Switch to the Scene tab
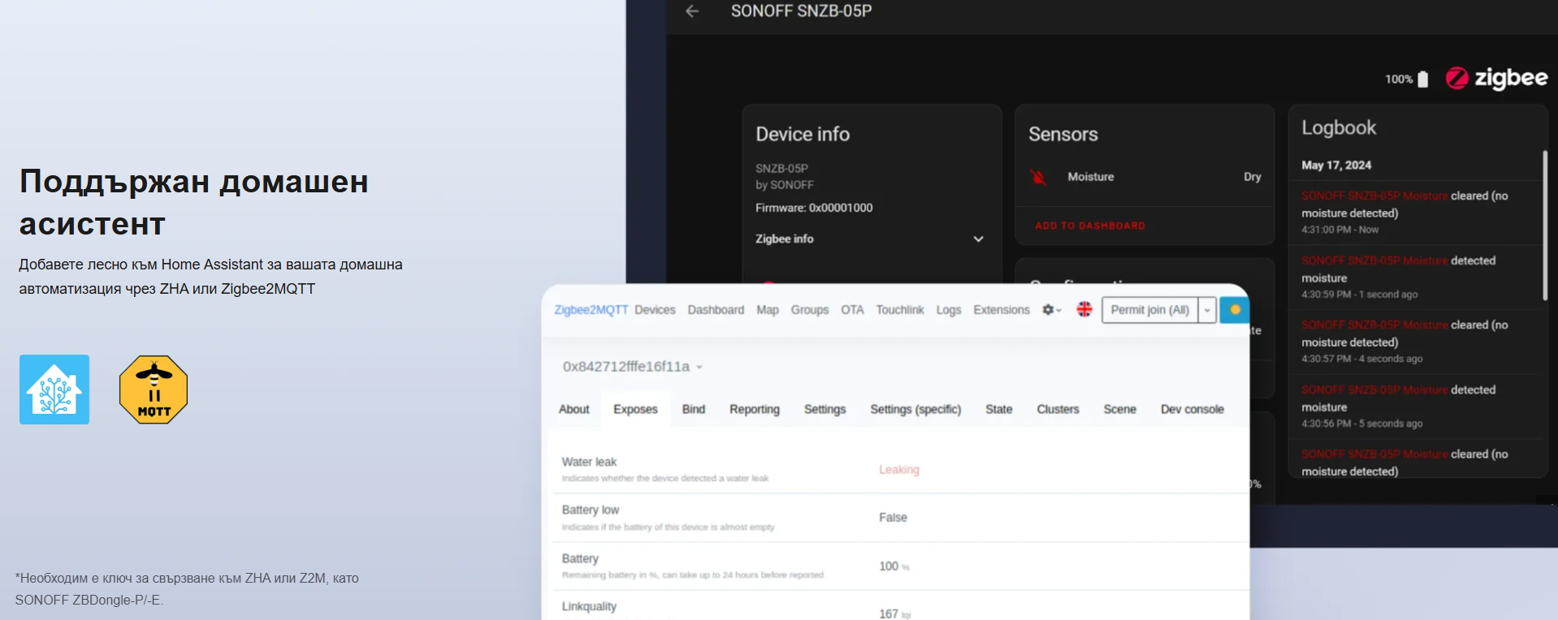Viewport: 1558px width, 620px height. tap(1119, 409)
